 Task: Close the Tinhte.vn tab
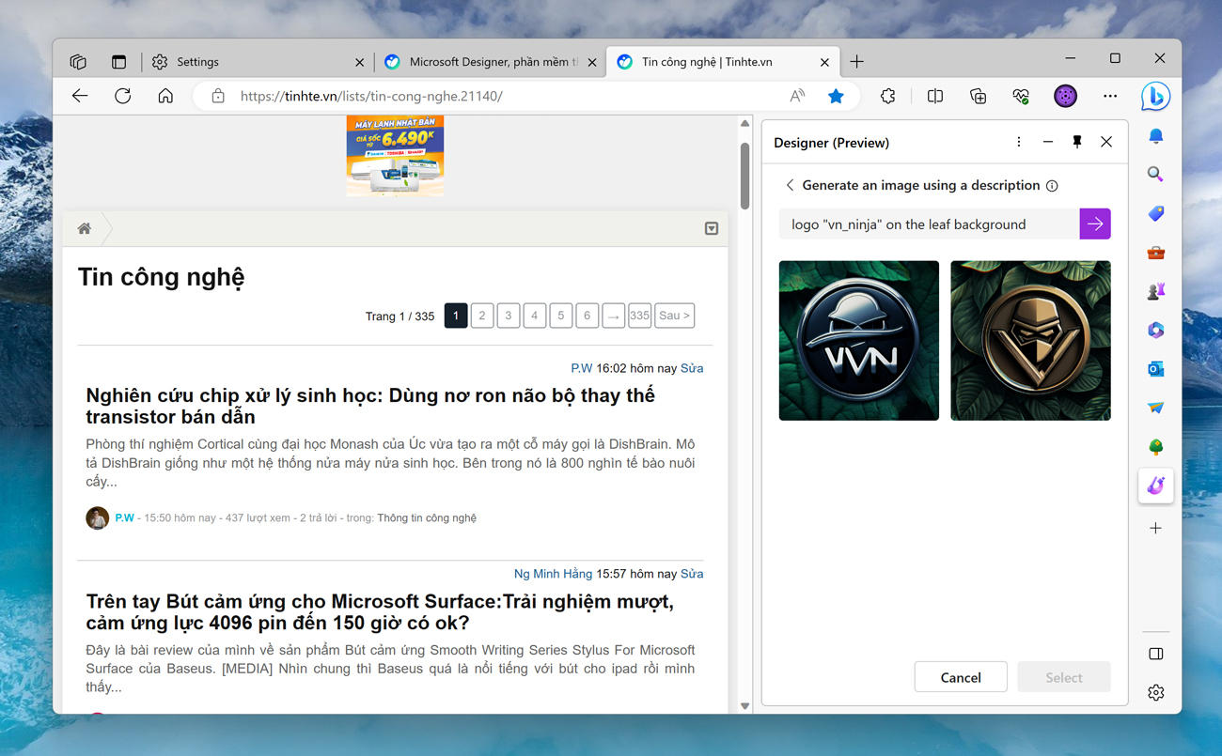tap(824, 63)
